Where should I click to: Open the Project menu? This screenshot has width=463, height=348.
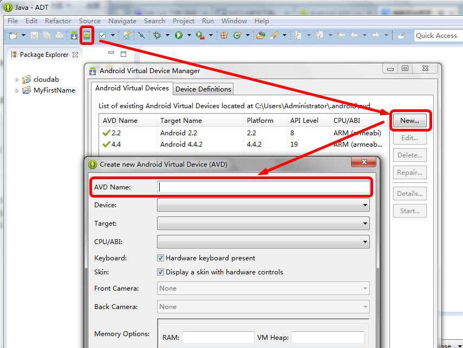(184, 21)
